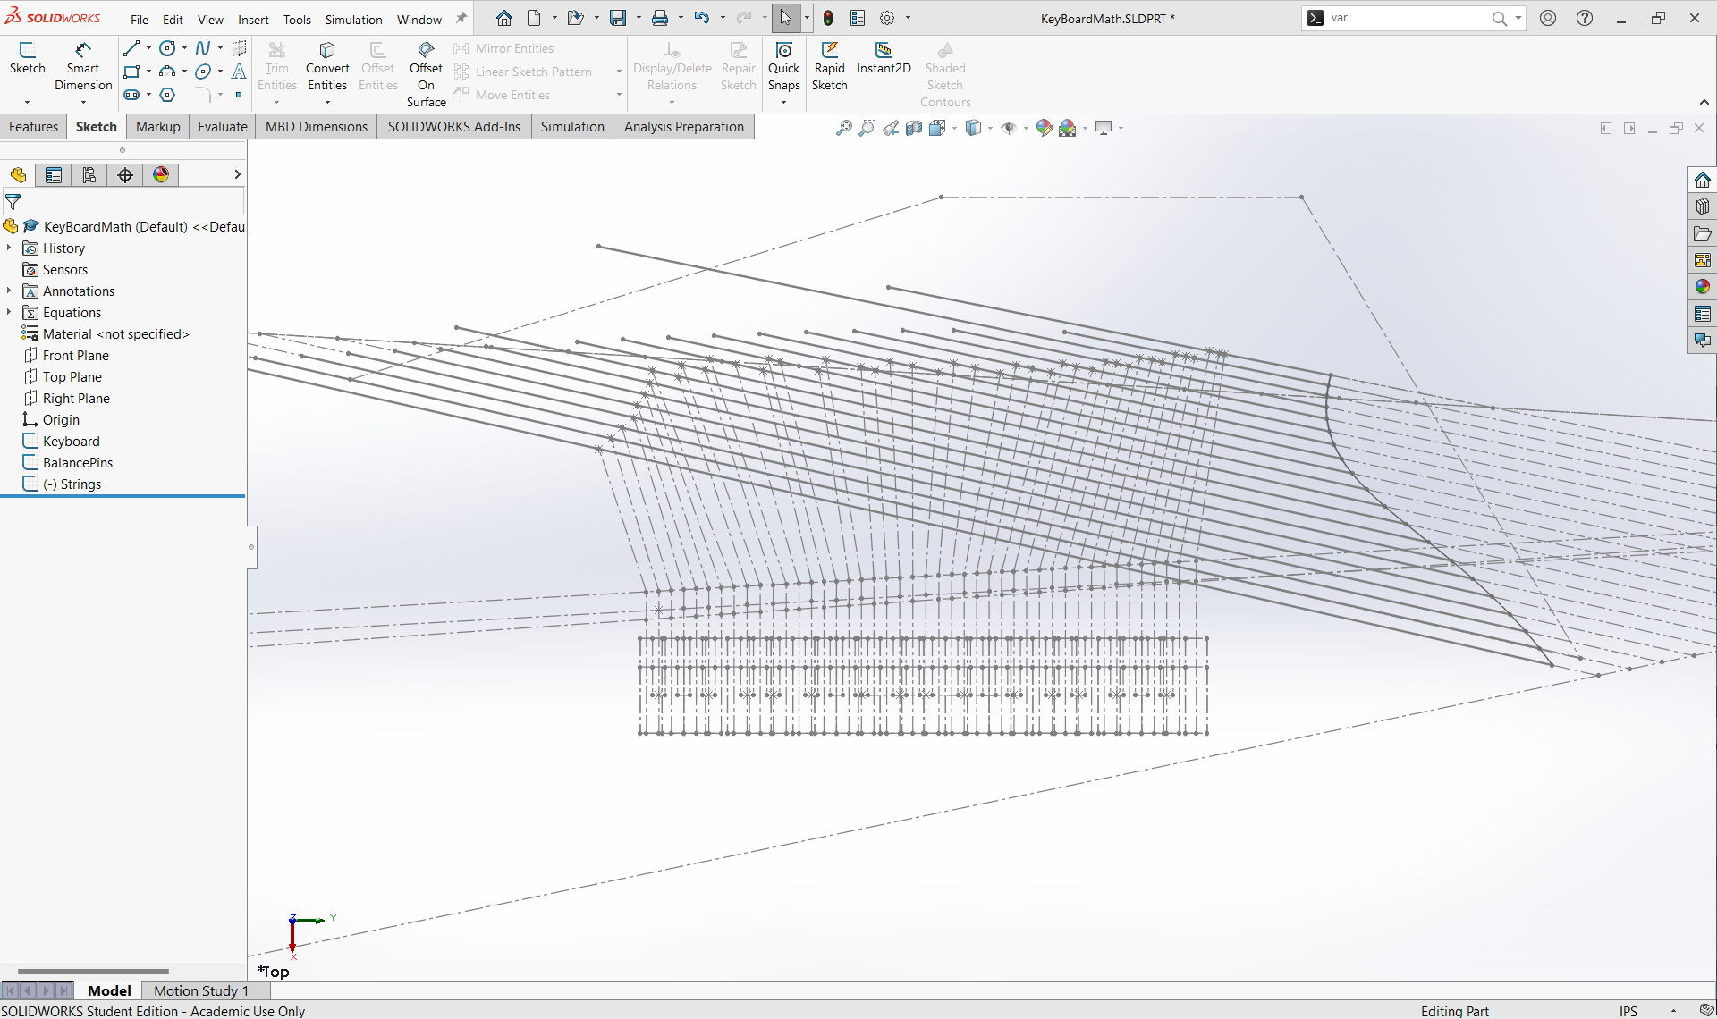This screenshot has width=1717, height=1019.
Task: Expand the History tree node
Action: pyautogui.click(x=9, y=248)
